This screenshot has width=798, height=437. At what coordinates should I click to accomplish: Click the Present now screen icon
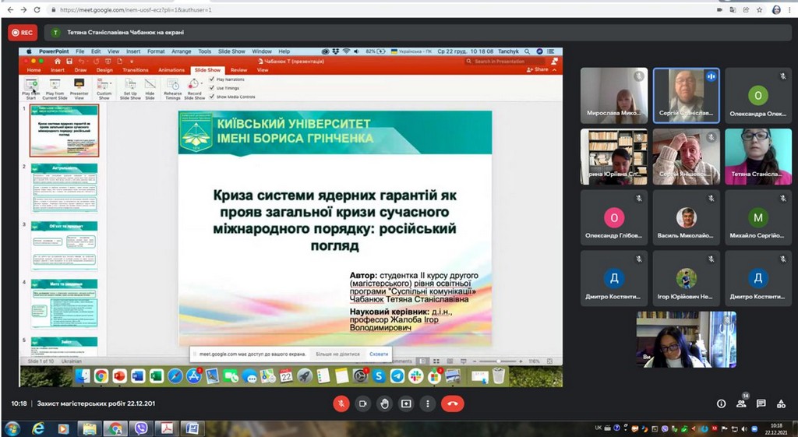coord(406,404)
